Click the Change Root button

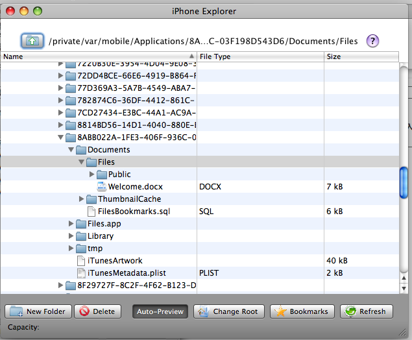pos(229,311)
